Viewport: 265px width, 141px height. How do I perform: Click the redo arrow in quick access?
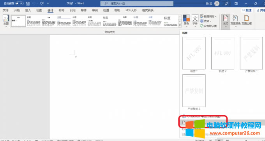coord(42,4)
